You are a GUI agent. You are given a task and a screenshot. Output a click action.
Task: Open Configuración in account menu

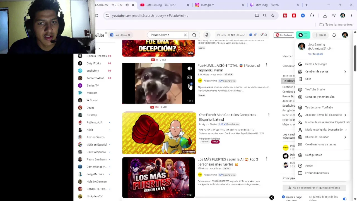point(322,155)
